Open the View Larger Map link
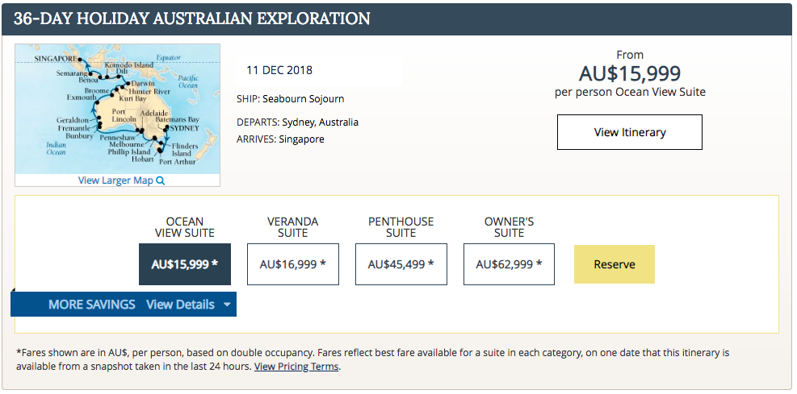797x394 pixels. [115, 180]
